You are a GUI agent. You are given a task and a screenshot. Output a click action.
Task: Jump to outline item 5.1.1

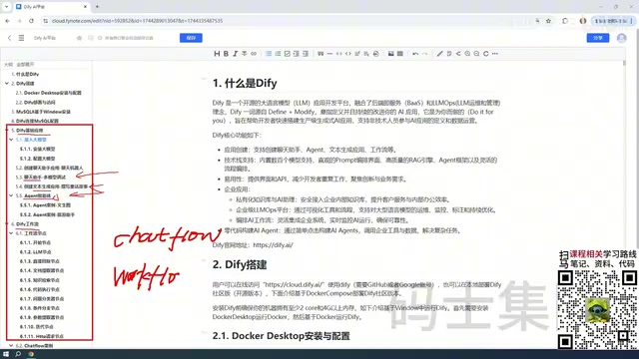click(37, 149)
